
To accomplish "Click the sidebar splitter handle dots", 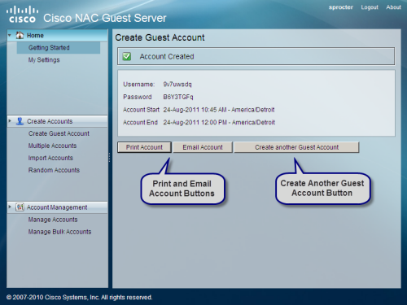I will click(109, 158).
